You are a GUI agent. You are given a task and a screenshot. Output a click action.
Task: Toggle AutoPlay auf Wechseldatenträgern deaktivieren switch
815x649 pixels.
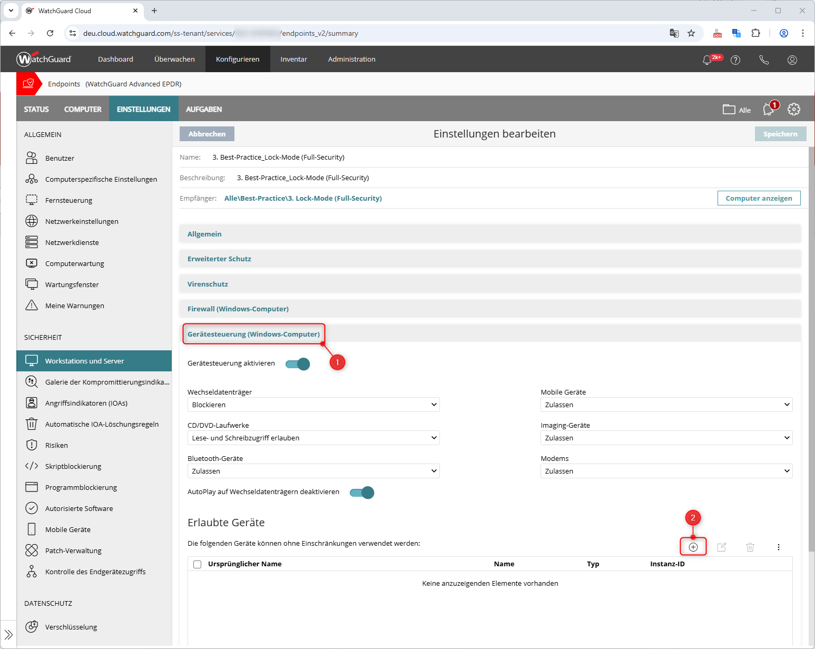click(x=362, y=493)
